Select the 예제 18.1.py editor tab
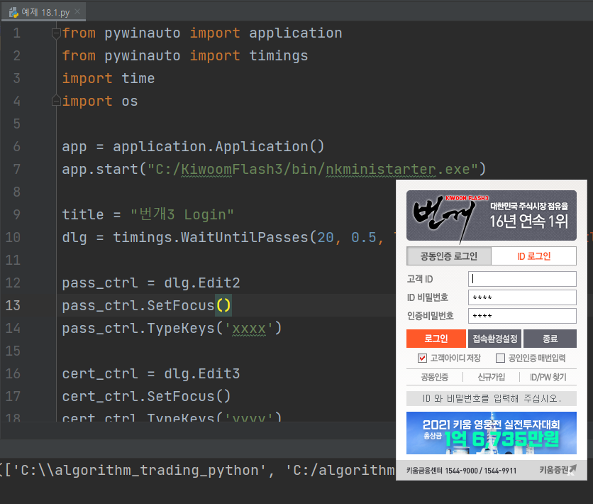 [43, 12]
